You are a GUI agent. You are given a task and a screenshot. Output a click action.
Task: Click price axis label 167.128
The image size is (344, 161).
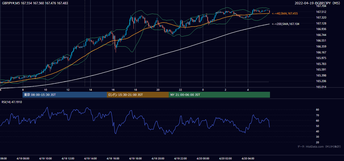[321, 23]
